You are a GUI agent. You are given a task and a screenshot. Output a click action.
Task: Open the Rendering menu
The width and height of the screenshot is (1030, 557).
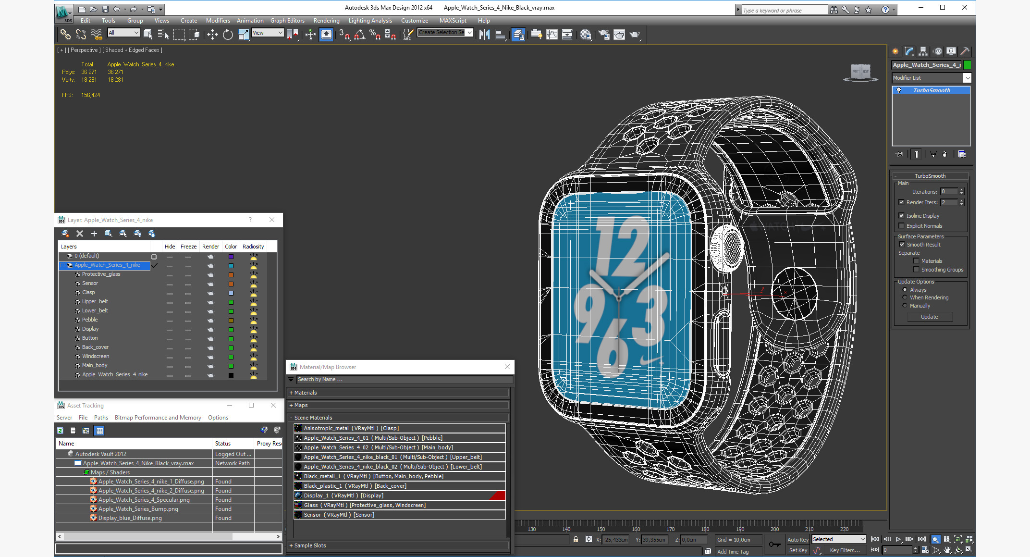click(x=326, y=21)
